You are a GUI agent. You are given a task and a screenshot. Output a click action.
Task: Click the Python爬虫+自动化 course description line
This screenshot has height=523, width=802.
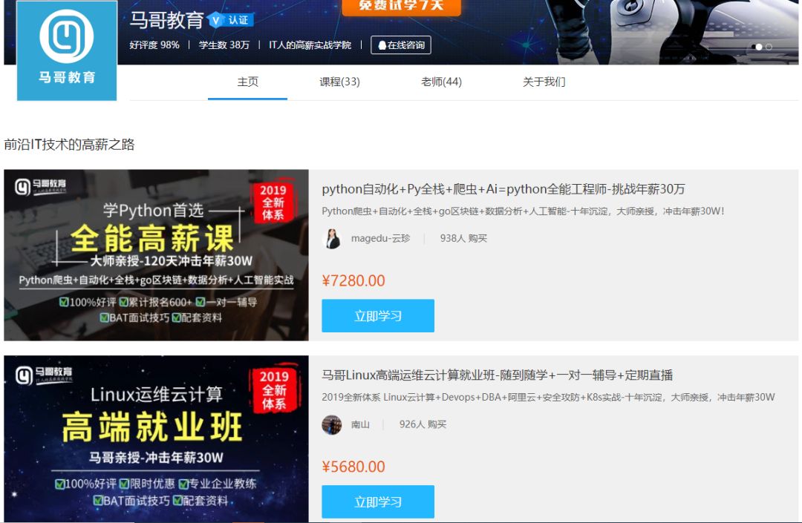point(523,211)
